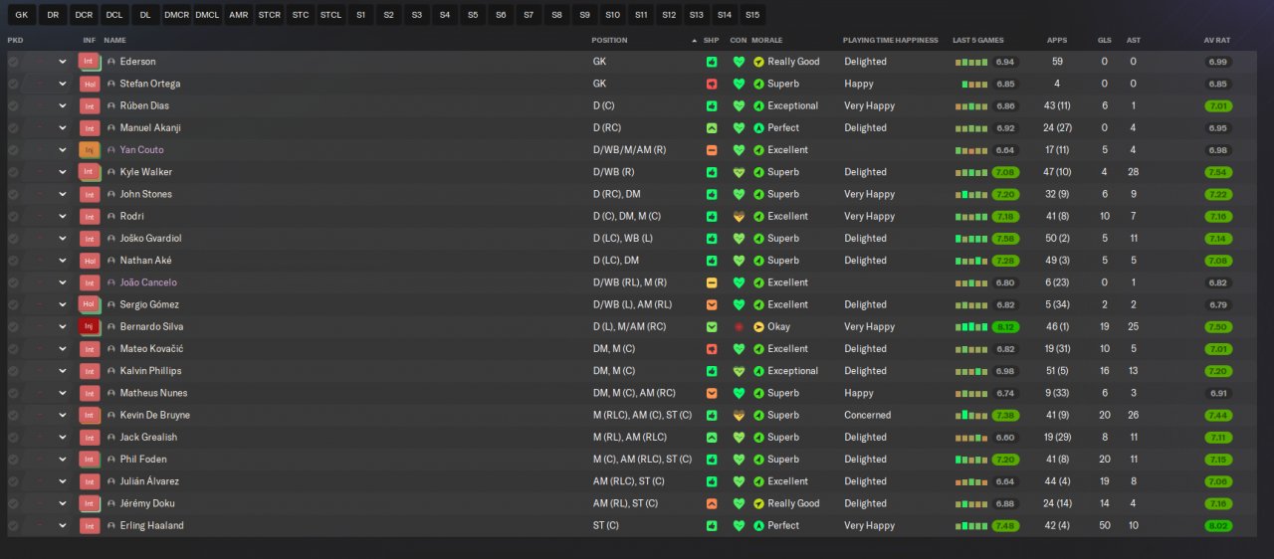Click Ederson's Int status icon
Image resolution: width=1274 pixels, height=559 pixels.
point(90,62)
